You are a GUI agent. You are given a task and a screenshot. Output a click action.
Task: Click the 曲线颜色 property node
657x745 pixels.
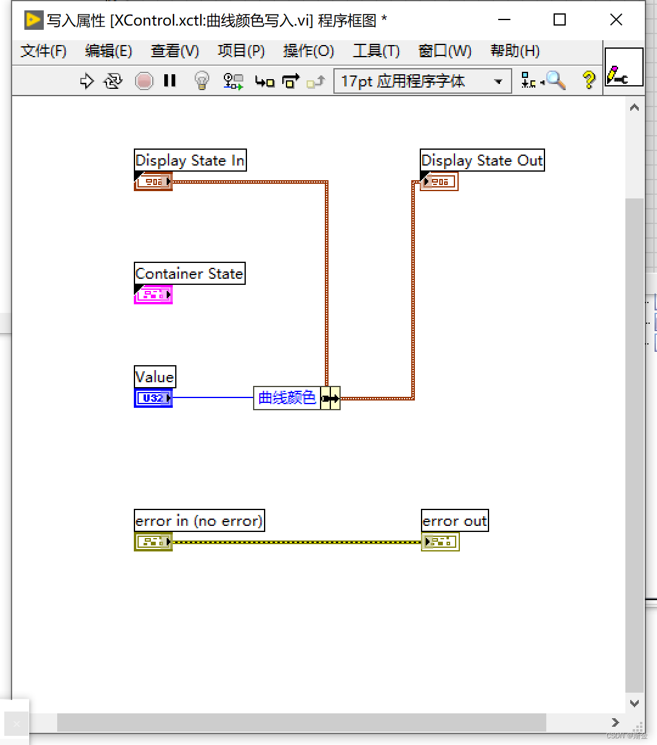pyautogui.click(x=286, y=398)
